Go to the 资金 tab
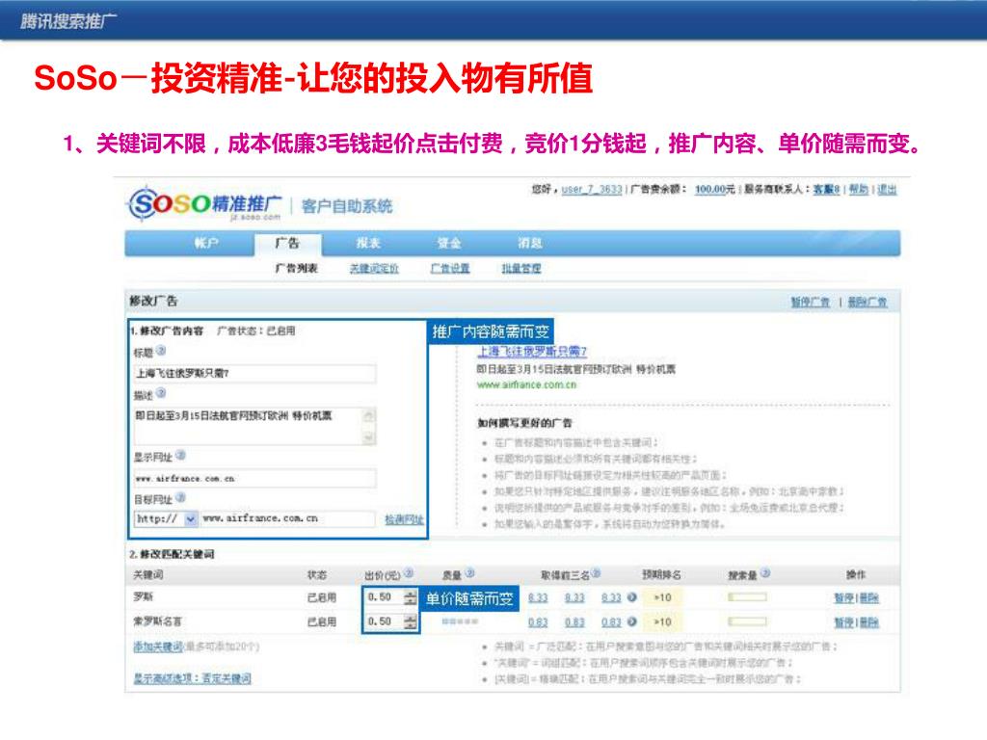The height and width of the screenshot is (740, 987). [449, 243]
